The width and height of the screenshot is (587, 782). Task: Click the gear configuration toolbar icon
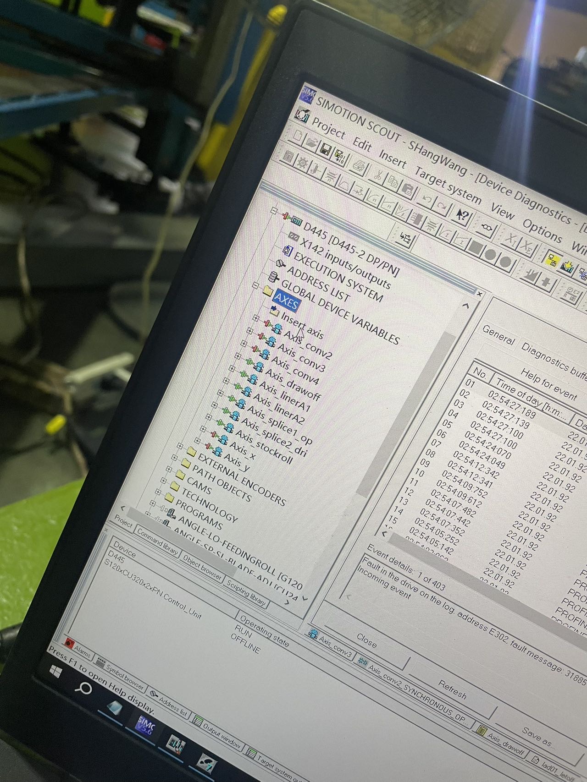coord(301,163)
